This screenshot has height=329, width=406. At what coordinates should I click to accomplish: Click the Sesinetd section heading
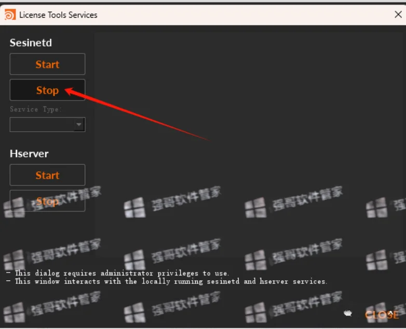(31, 42)
